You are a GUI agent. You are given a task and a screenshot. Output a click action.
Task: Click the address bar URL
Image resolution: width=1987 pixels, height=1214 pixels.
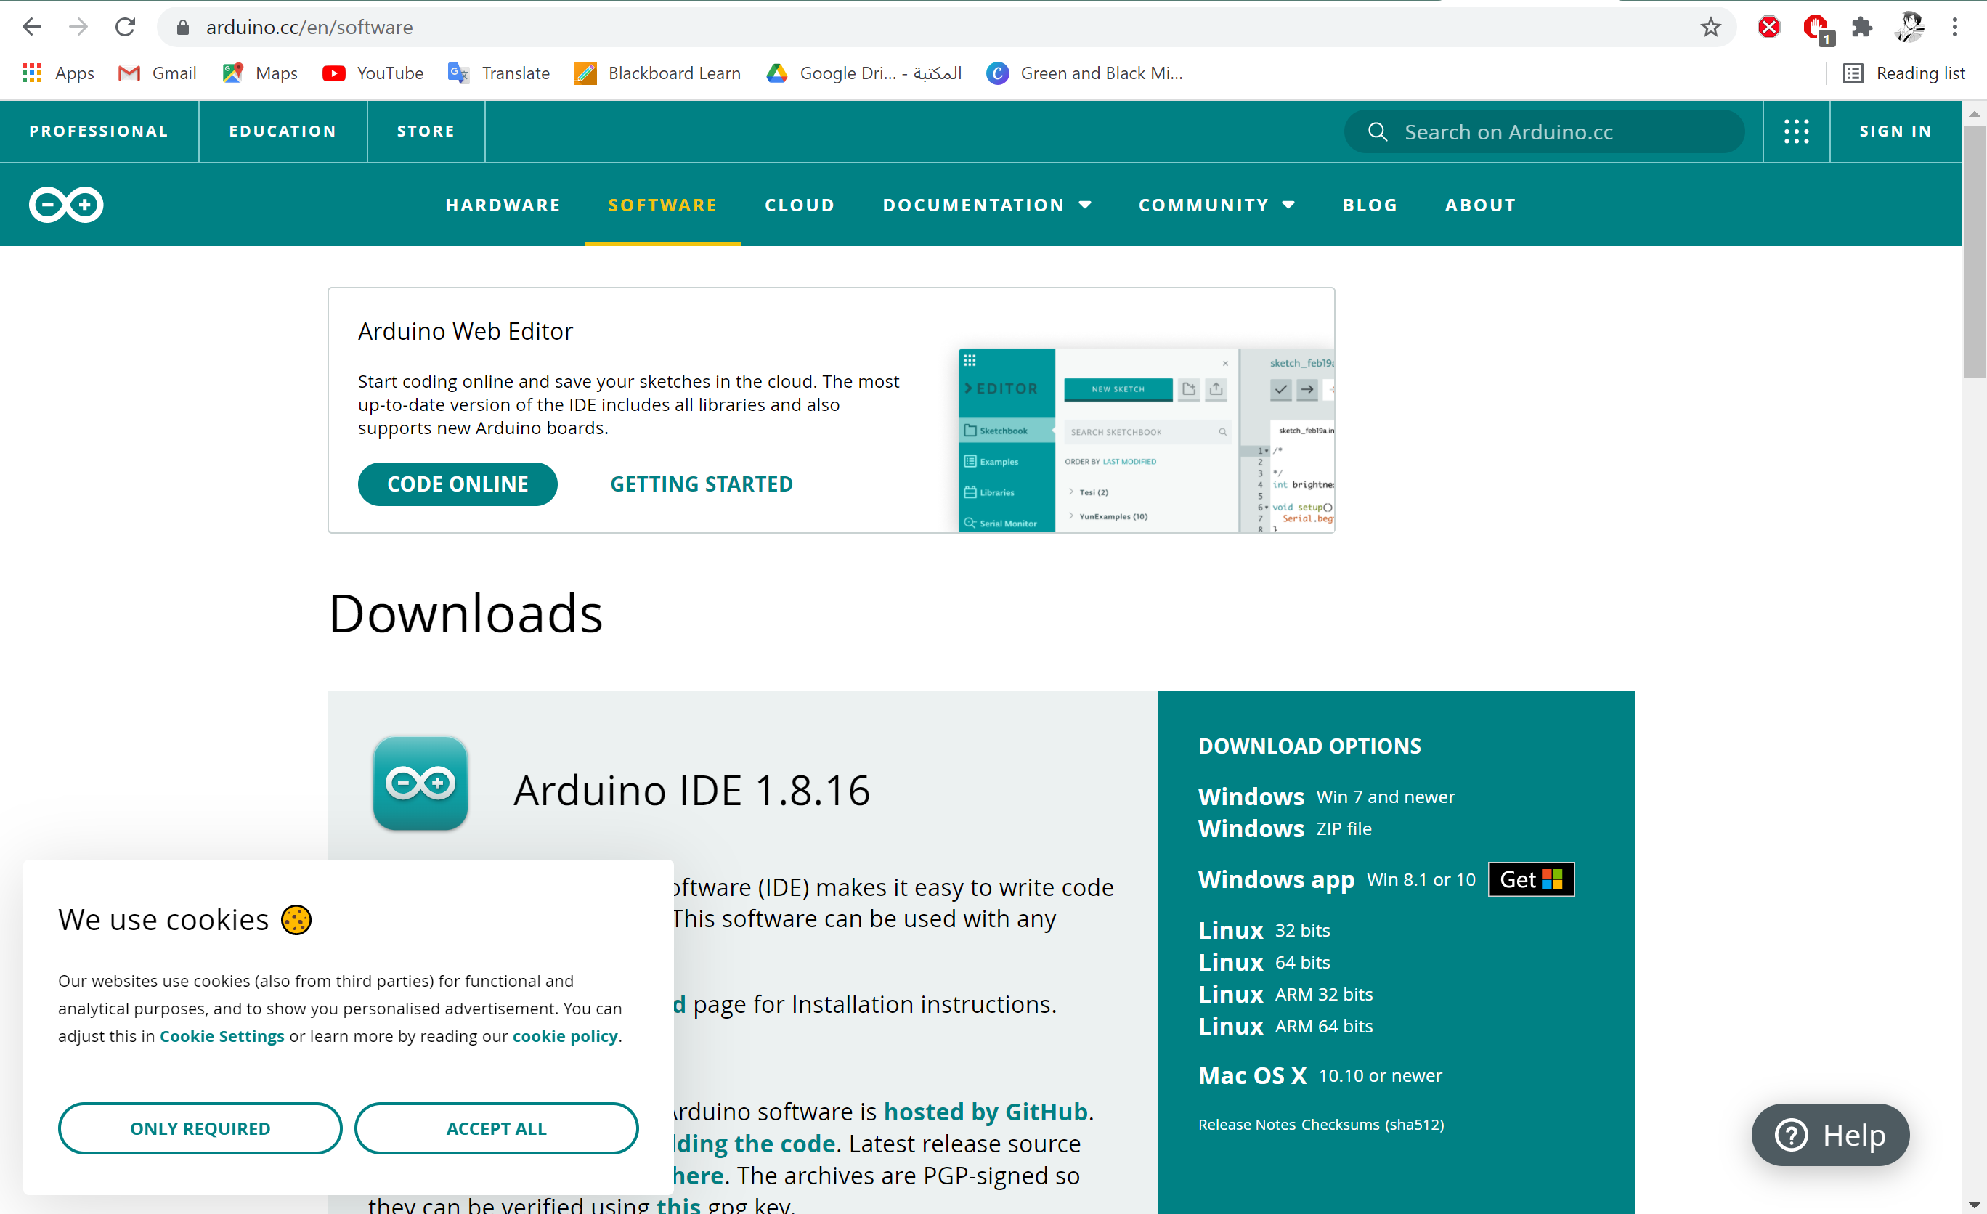309,28
